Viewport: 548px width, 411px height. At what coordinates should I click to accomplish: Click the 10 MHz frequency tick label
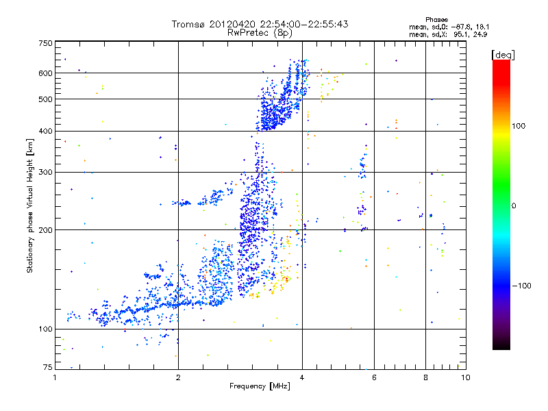tap(466, 377)
